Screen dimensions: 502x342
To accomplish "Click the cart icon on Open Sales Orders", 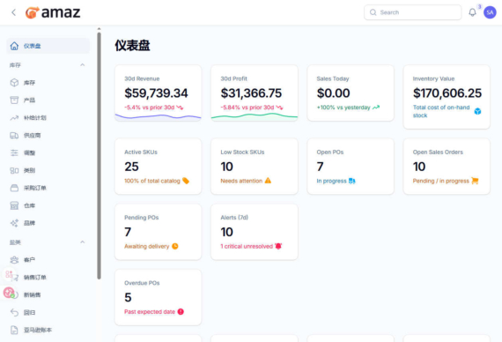I will click(x=475, y=181).
